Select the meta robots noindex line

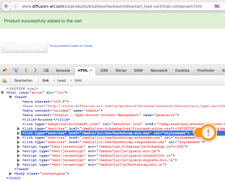pyautogui.click(x=63, y=111)
